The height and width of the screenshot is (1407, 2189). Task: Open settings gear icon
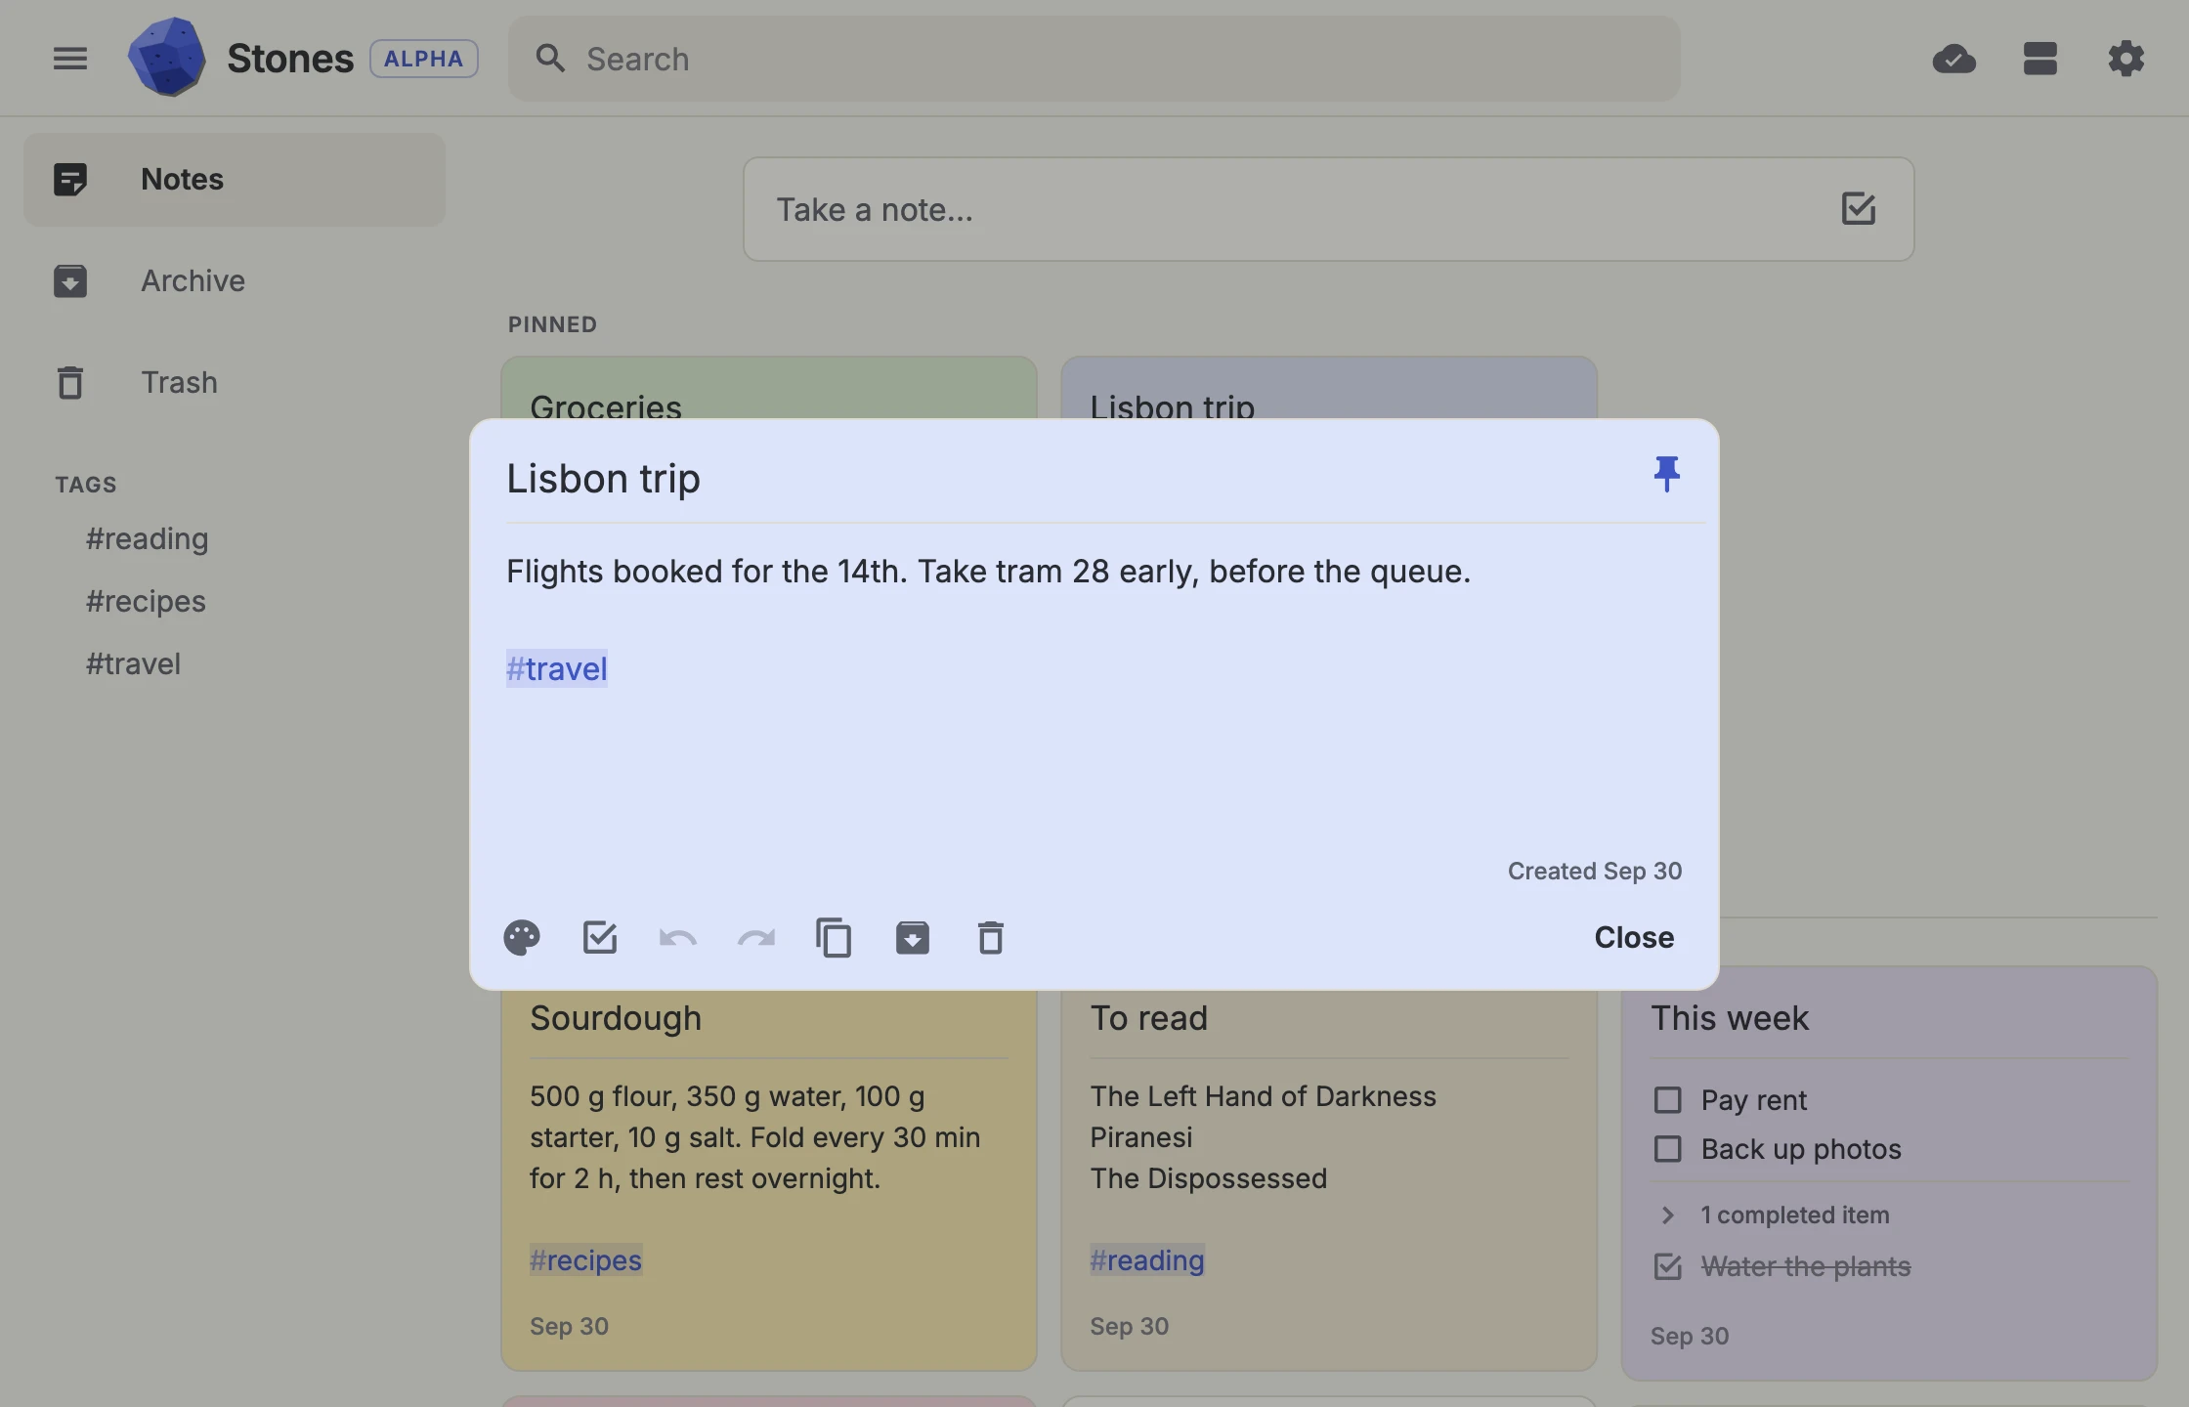(x=2126, y=59)
